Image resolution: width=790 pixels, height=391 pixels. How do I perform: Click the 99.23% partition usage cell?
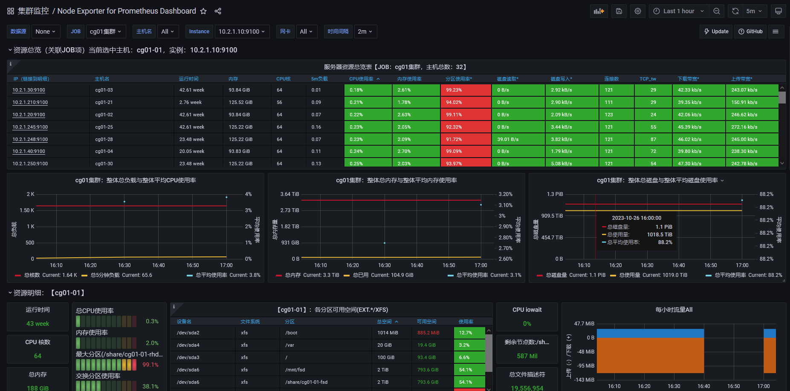pyautogui.click(x=466, y=90)
